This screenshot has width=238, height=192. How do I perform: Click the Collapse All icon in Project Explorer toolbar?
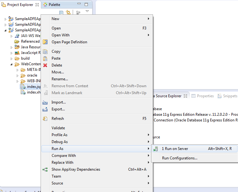click(x=61, y=13)
